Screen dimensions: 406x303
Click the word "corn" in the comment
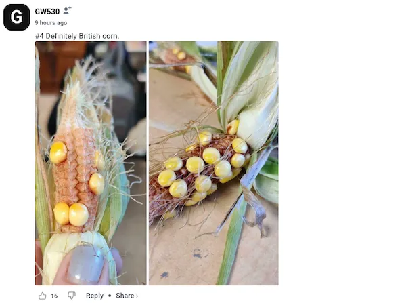click(110, 35)
